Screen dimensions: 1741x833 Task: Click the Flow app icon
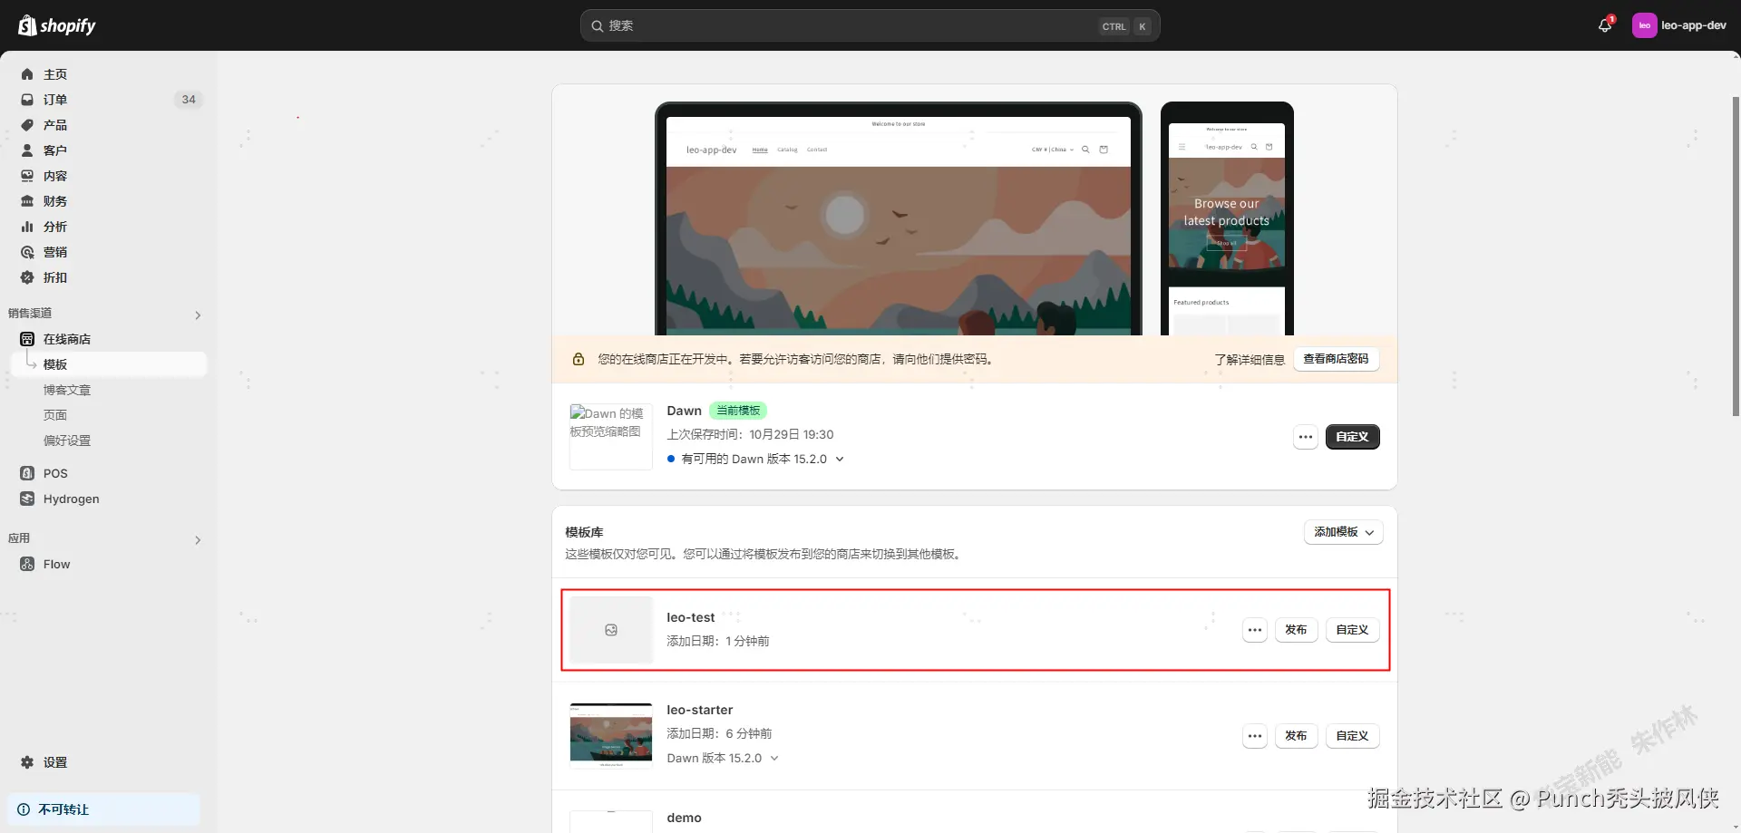tap(27, 564)
